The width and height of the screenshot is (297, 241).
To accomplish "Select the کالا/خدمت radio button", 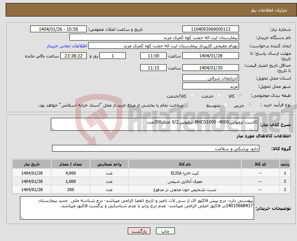I will coord(192,95).
